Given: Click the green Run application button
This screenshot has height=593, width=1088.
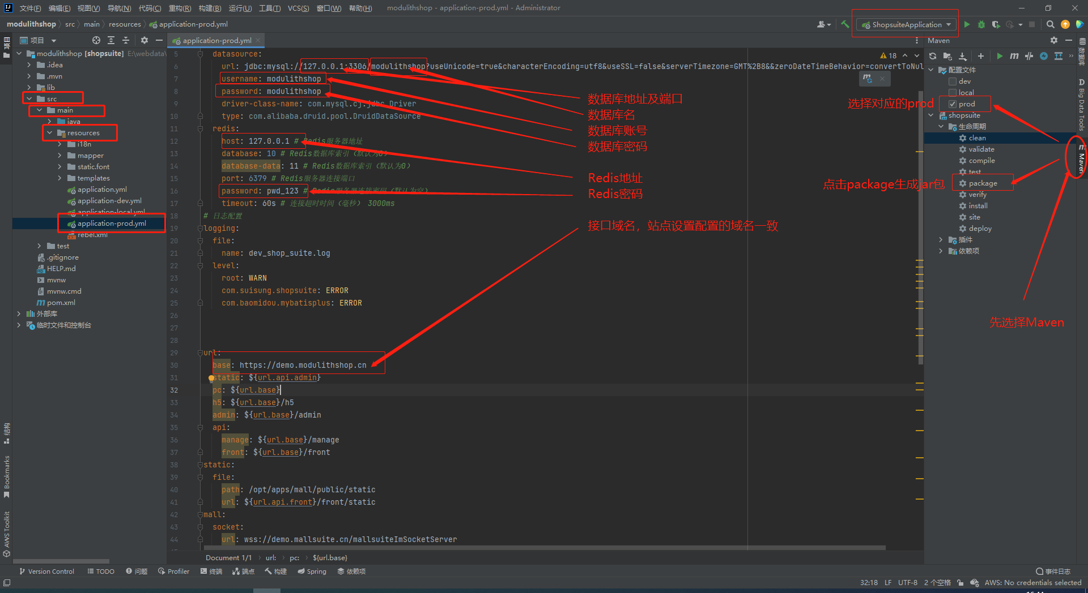Looking at the screenshot, I should (967, 24).
